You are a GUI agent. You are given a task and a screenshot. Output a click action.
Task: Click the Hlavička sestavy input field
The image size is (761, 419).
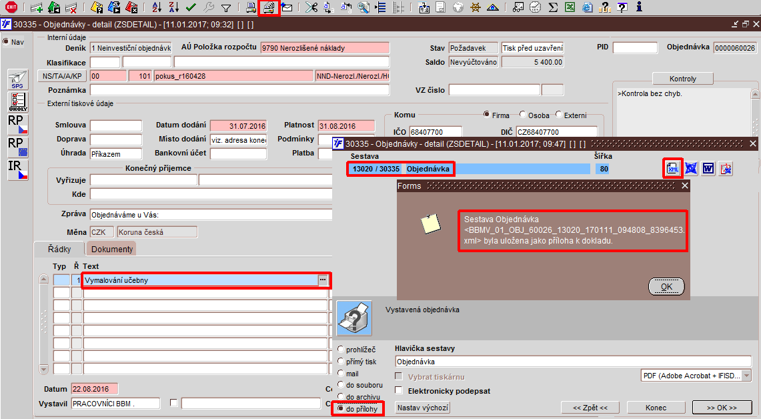(573, 362)
